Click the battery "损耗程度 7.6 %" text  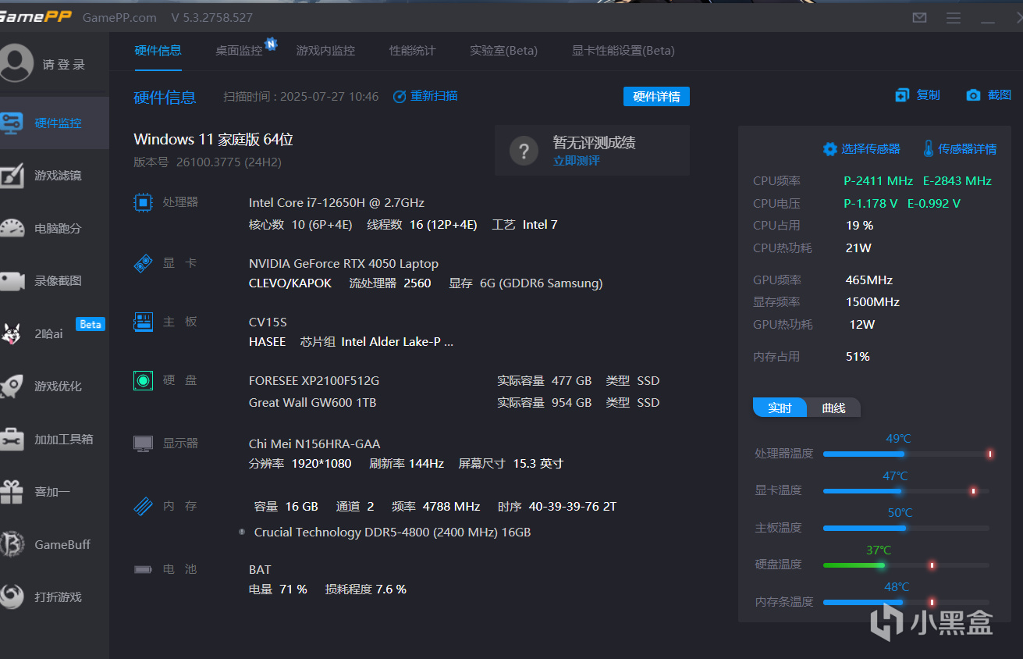tap(366, 590)
